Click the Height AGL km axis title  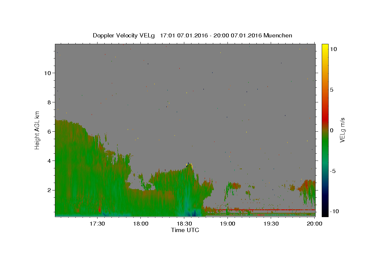click(x=37, y=130)
